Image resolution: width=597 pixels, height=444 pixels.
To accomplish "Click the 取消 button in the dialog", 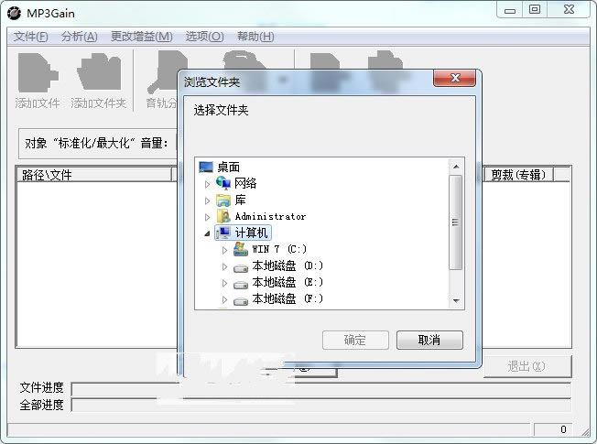I will coord(429,340).
